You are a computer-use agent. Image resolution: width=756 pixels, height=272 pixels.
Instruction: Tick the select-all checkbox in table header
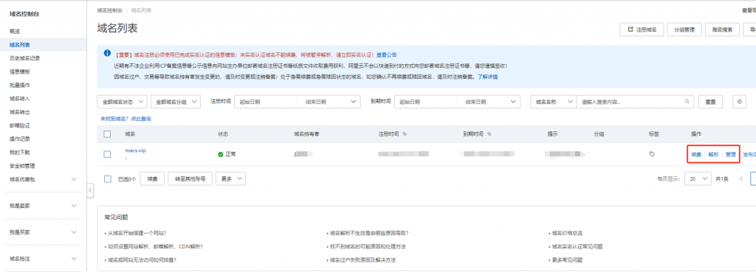point(107,134)
